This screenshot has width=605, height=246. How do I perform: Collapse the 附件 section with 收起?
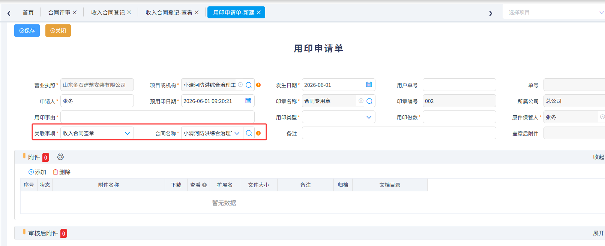click(599, 157)
